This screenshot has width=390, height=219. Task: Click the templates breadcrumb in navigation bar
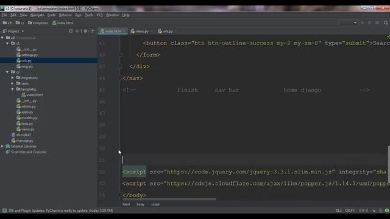[38, 23]
